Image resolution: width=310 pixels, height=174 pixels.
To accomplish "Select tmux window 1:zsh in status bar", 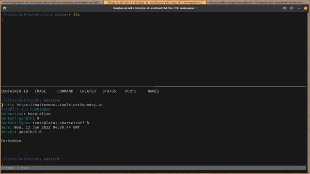I will 8,168.
